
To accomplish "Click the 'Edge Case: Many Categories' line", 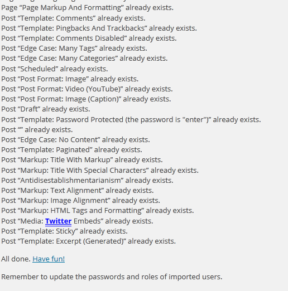I will (84, 59).
